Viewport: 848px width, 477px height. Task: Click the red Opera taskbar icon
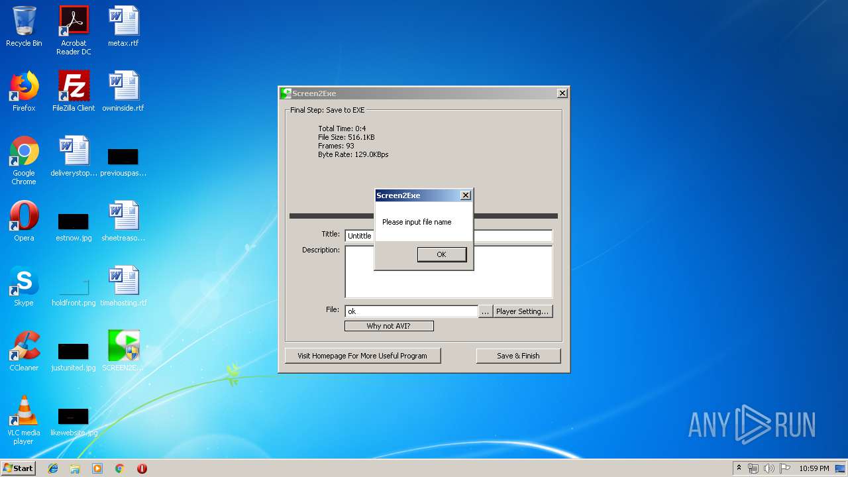click(142, 468)
